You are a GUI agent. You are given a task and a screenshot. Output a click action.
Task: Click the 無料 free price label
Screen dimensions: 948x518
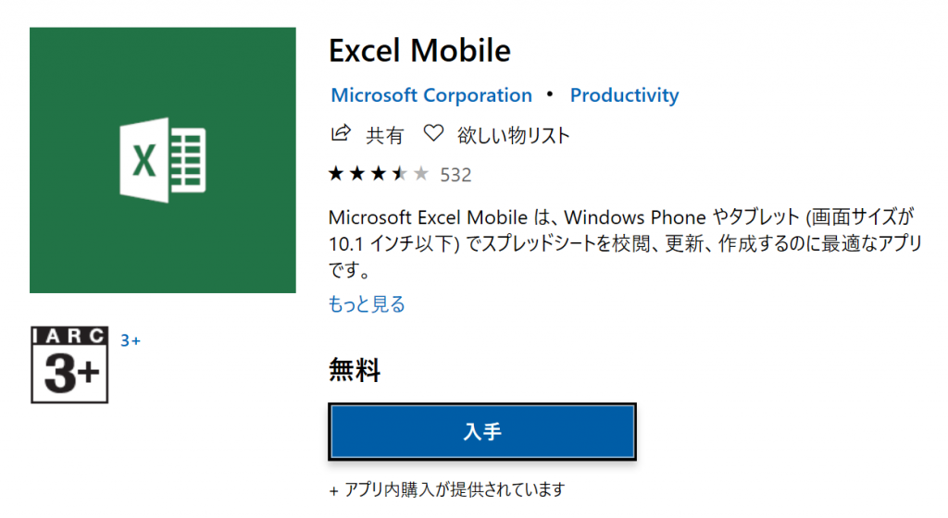point(355,369)
